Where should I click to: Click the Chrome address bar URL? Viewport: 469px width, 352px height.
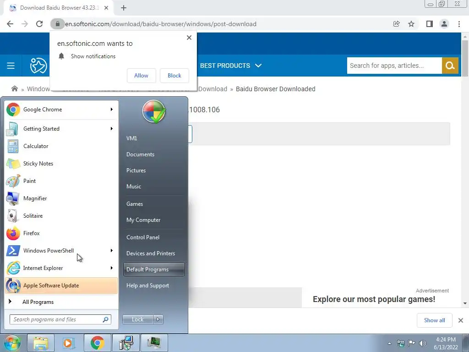[161, 24]
